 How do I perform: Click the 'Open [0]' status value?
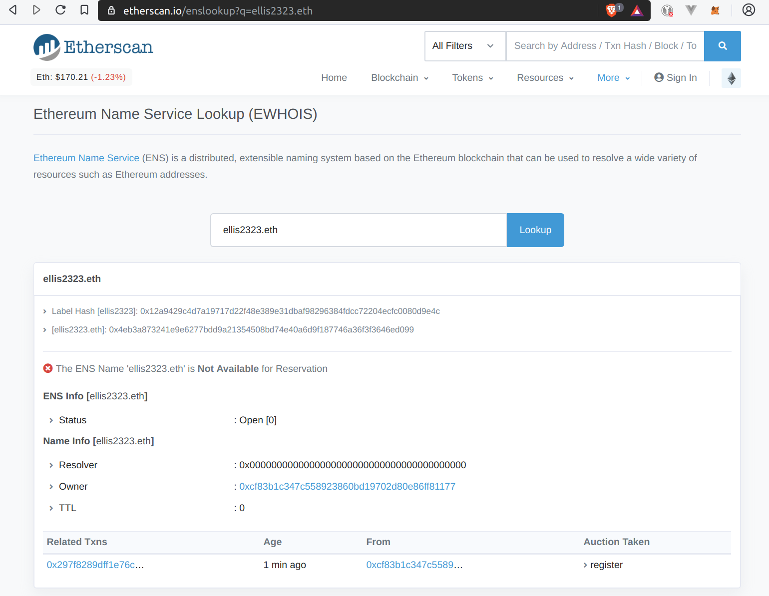pyautogui.click(x=258, y=420)
